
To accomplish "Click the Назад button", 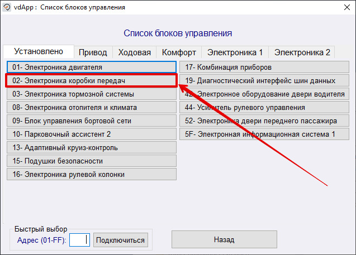I will [x=224, y=239].
